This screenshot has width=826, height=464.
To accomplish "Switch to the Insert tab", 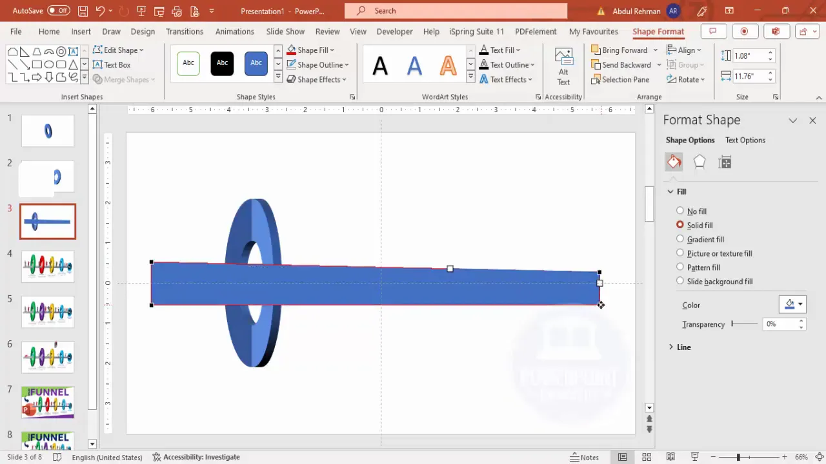I will pos(81,32).
